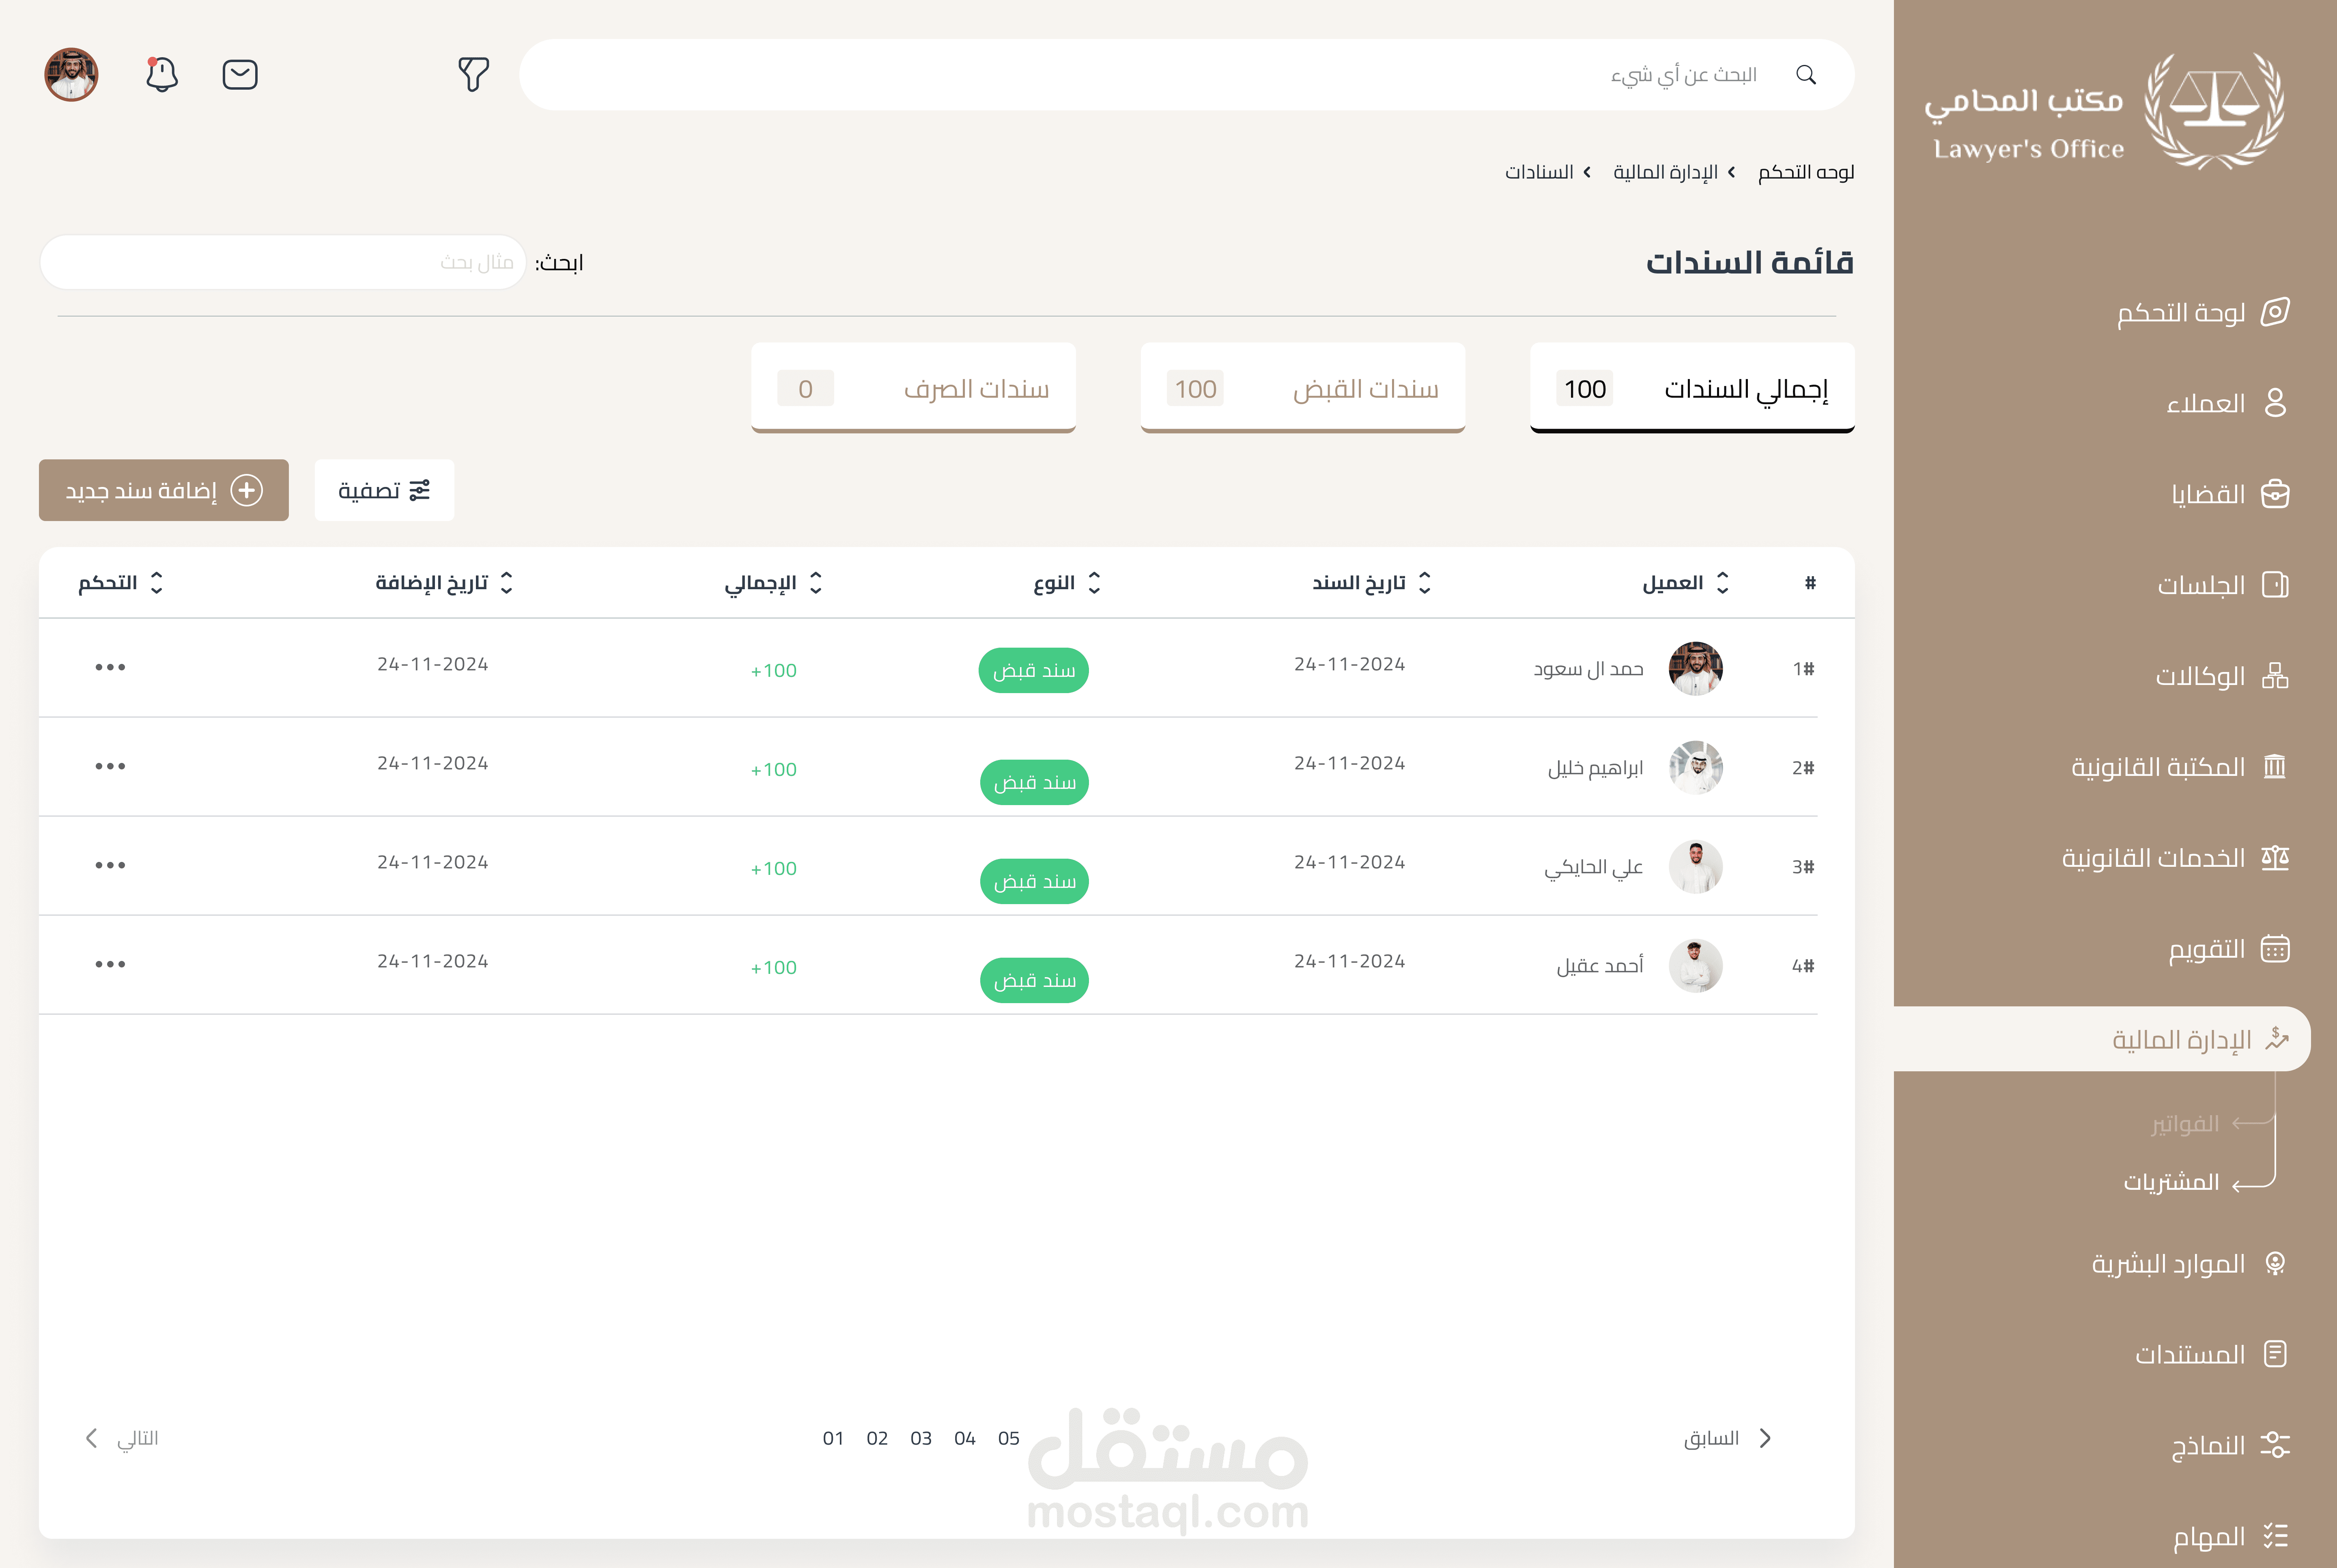Click the الجلسات door icon in sidebar

click(2275, 585)
